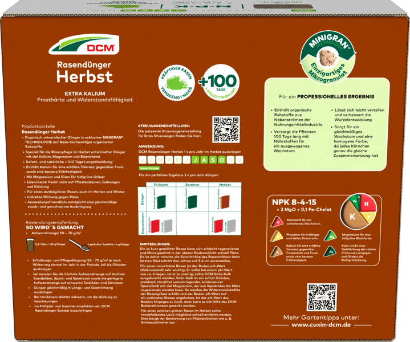Click the D month box
Image resolution: width=410 pixels, height=342 pixels.
click(239, 160)
